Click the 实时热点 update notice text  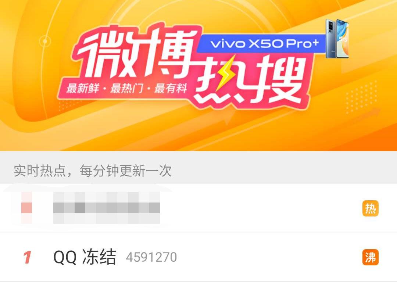pos(93,171)
